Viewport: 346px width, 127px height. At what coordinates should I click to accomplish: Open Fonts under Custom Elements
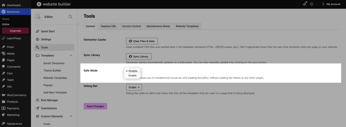tap(47, 124)
